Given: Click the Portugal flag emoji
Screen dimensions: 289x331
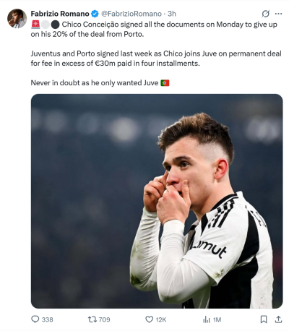Looking at the screenshot, I should (165, 83).
